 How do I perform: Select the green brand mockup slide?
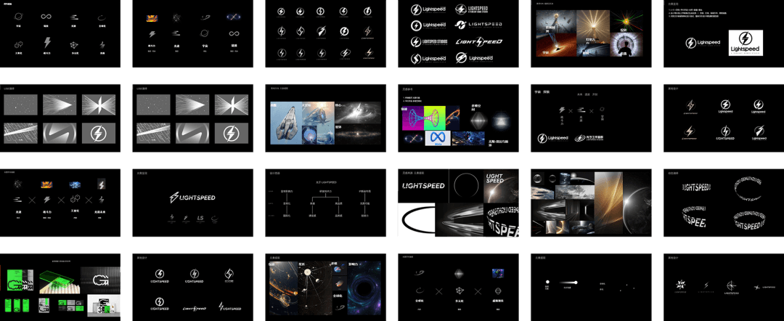tap(60, 287)
